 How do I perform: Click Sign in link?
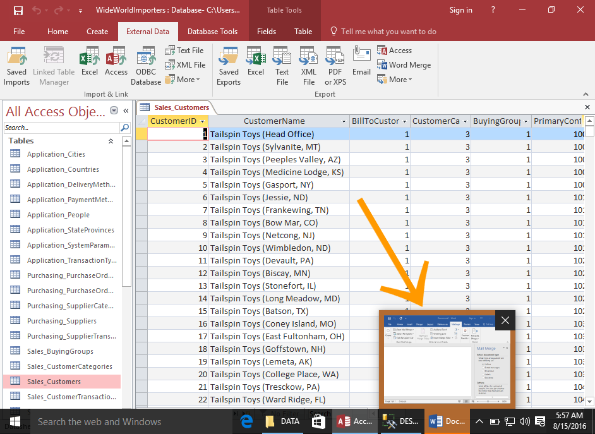(x=460, y=10)
